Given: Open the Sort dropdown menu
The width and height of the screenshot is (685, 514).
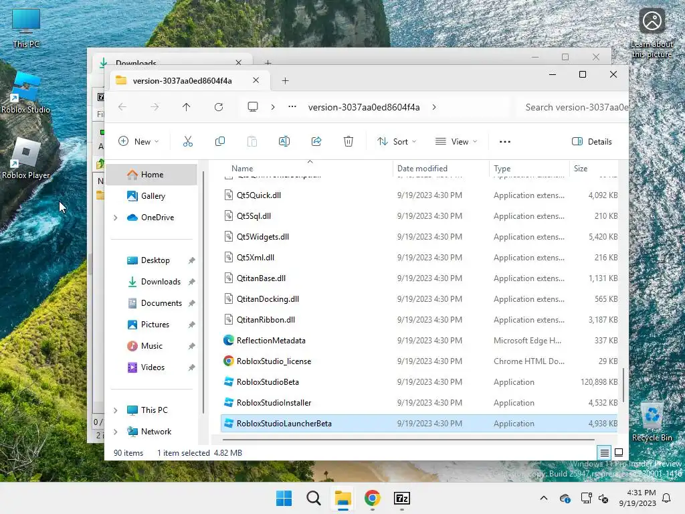Looking at the screenshot, I should pos(397,141).
